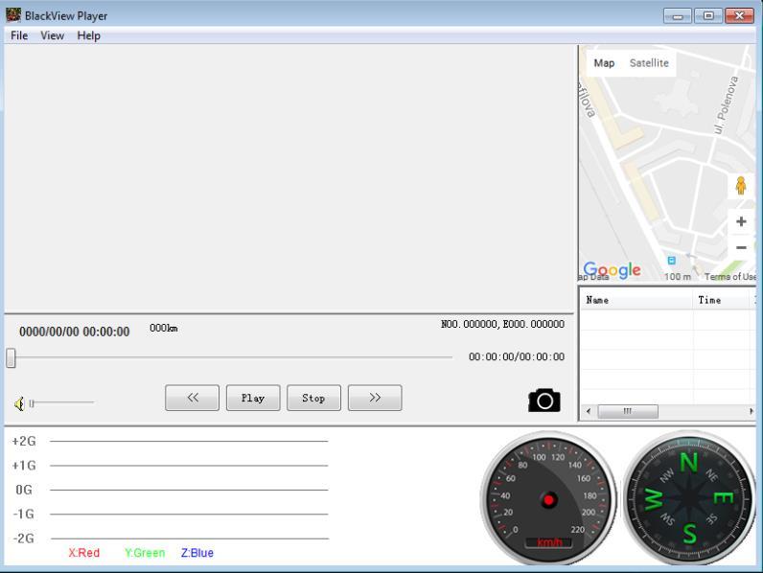This screenshot has height=573, width=763.
Task: Click the km/h label on speedometer
Action: tap(549, 542)
